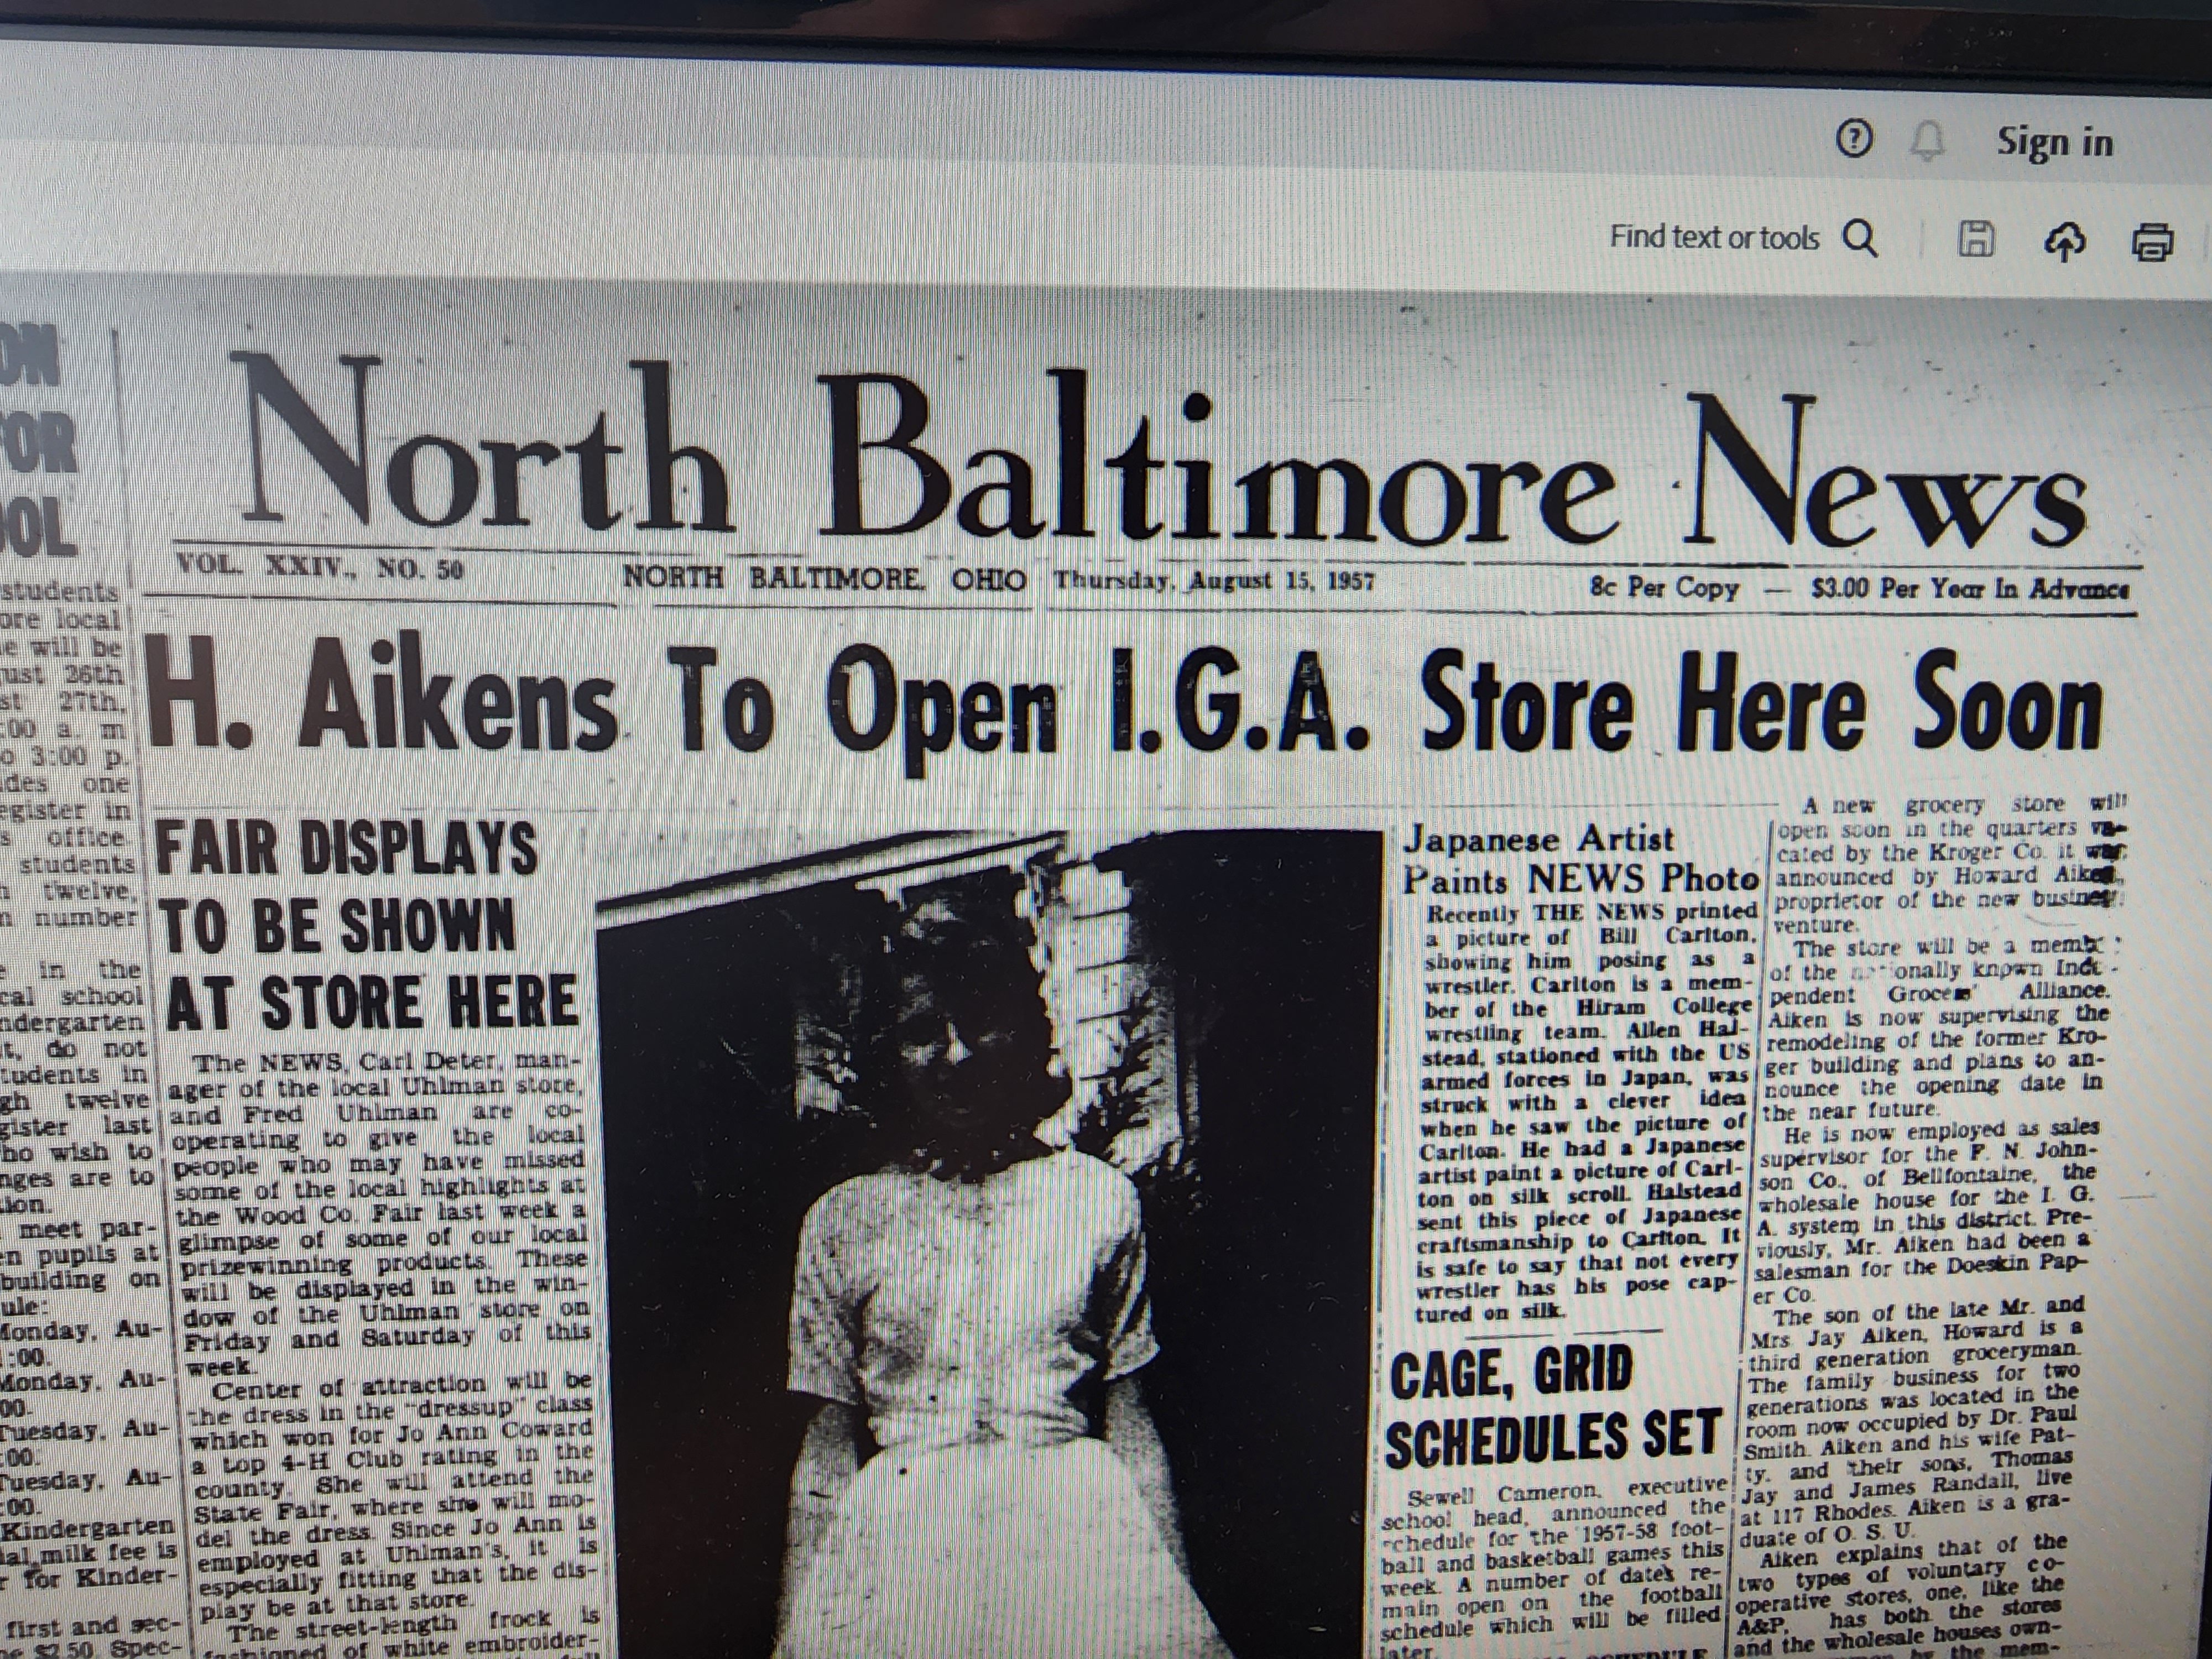This screenshot has width=2212, height=1659.
Task: Click the 'VOL. XXIV., NO. 50' text
Action: pyautogui.click(x=320, y=569)
